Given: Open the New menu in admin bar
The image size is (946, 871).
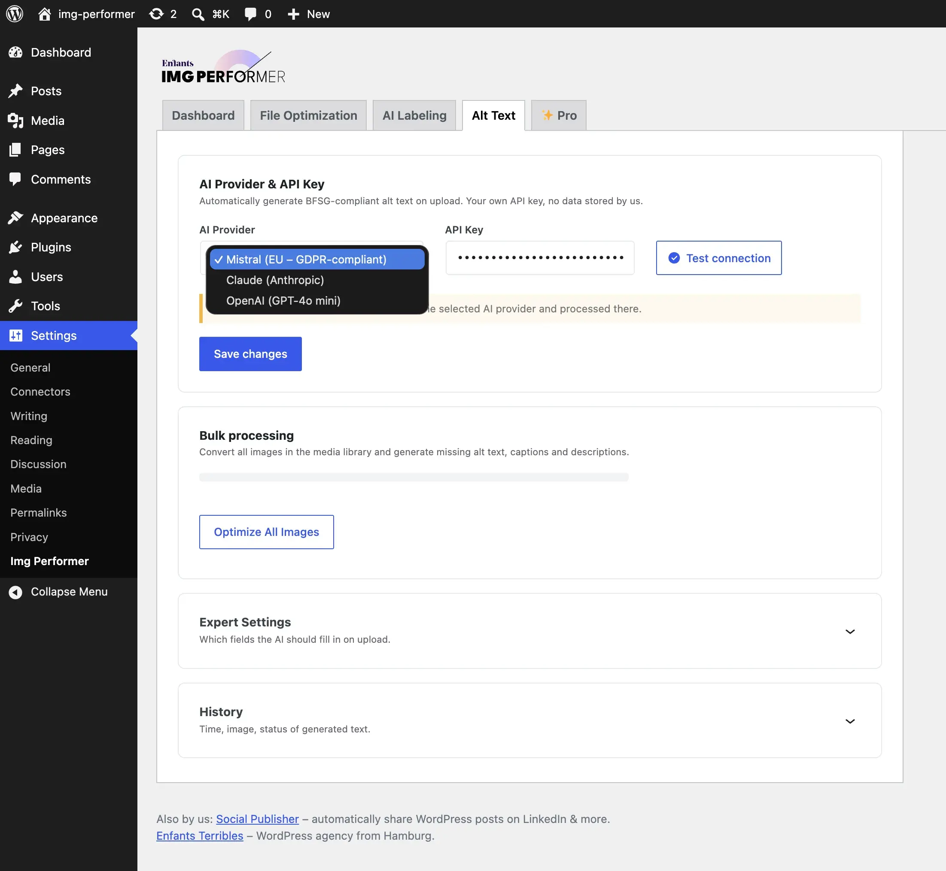Looking at the screenshot, I should pyautogui.click(x=309, y=14).
